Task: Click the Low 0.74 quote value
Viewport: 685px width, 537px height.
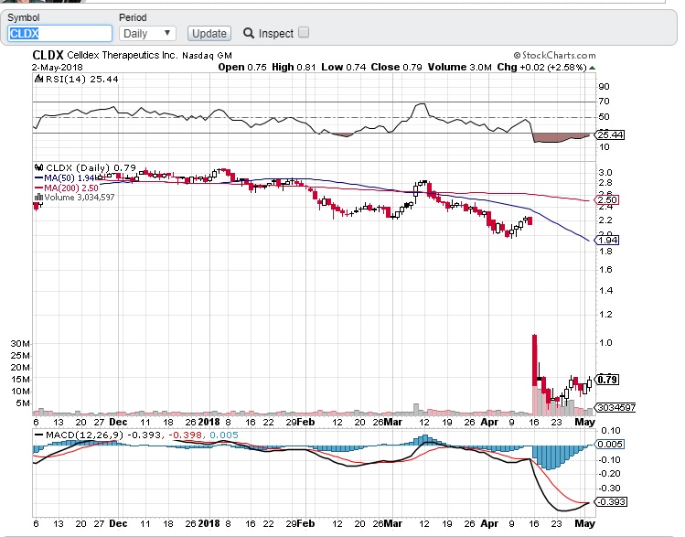Action: [x=343, y=68]
